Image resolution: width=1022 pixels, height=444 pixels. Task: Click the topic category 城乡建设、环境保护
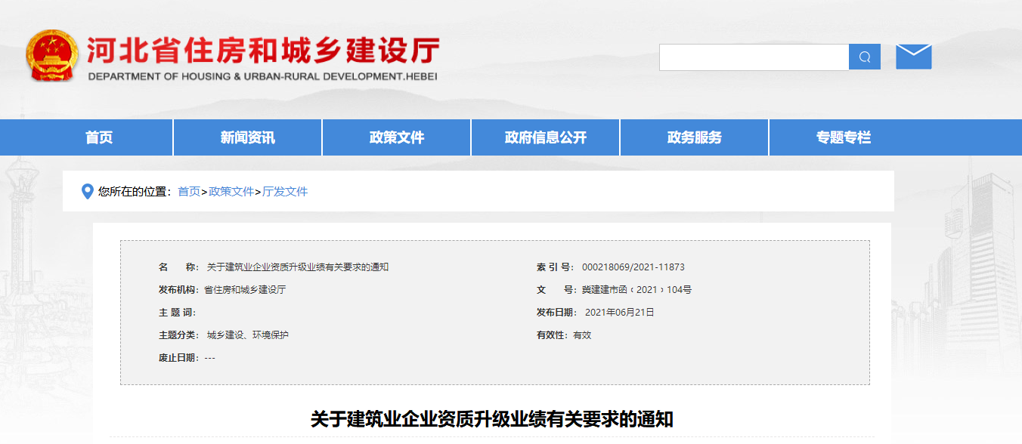click(x=248, y=335)
